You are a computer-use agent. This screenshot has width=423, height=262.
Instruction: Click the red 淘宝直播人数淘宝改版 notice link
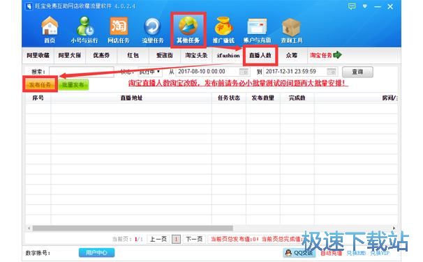pos(238,83)
